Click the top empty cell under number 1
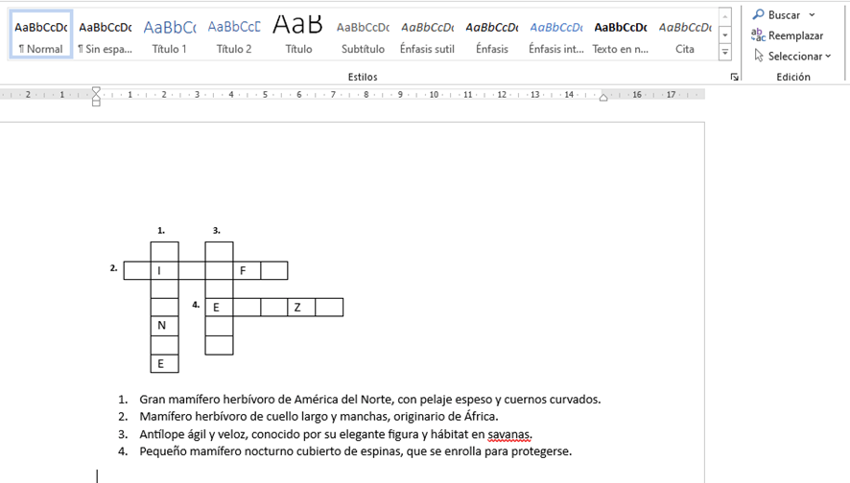Image resolution: width=850 pixels, height=483 pixels. click(165, 252)
